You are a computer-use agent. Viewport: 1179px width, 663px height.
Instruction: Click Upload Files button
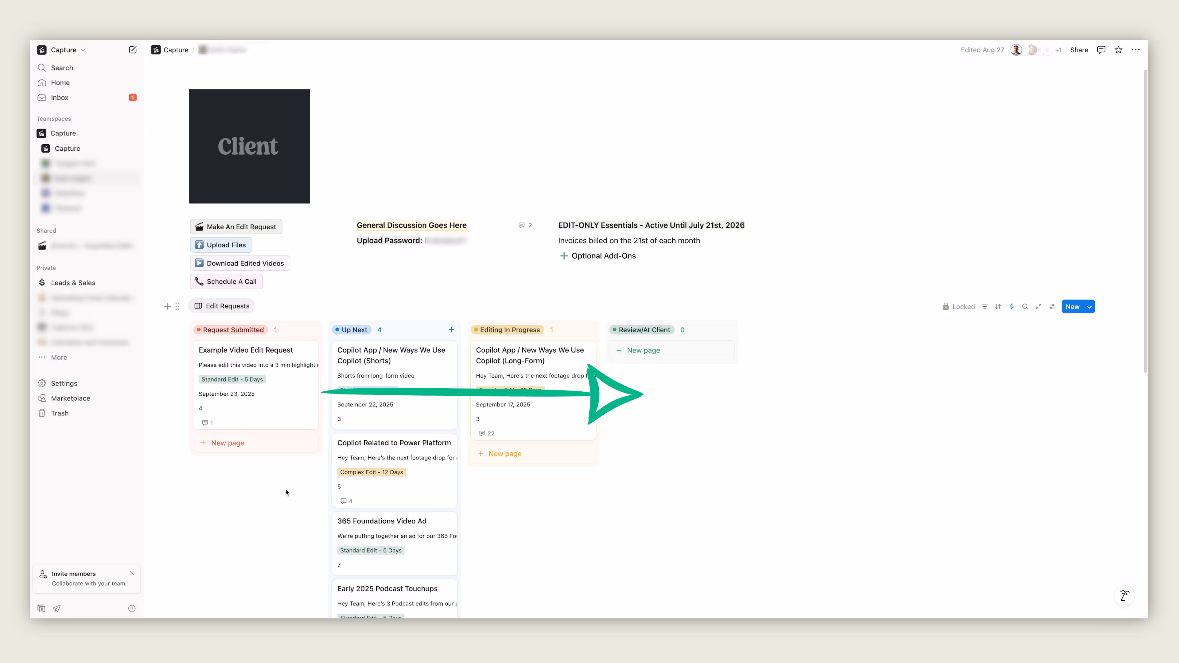click(221, 245)
